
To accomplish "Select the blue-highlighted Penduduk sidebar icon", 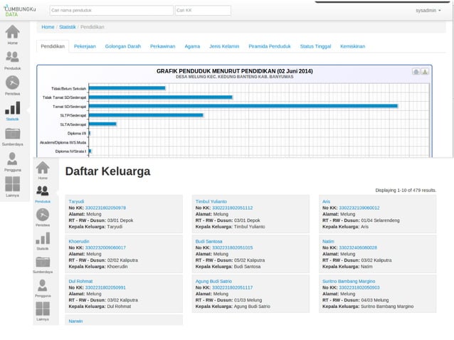I will pyautogui.click(x=43, y=192).
